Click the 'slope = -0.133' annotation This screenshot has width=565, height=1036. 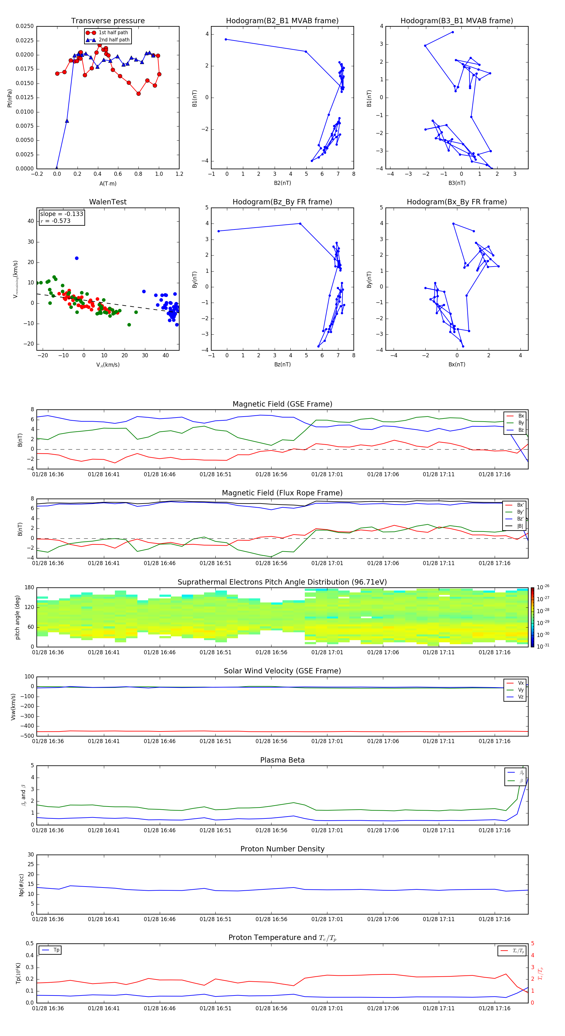[x=62, y=214]
